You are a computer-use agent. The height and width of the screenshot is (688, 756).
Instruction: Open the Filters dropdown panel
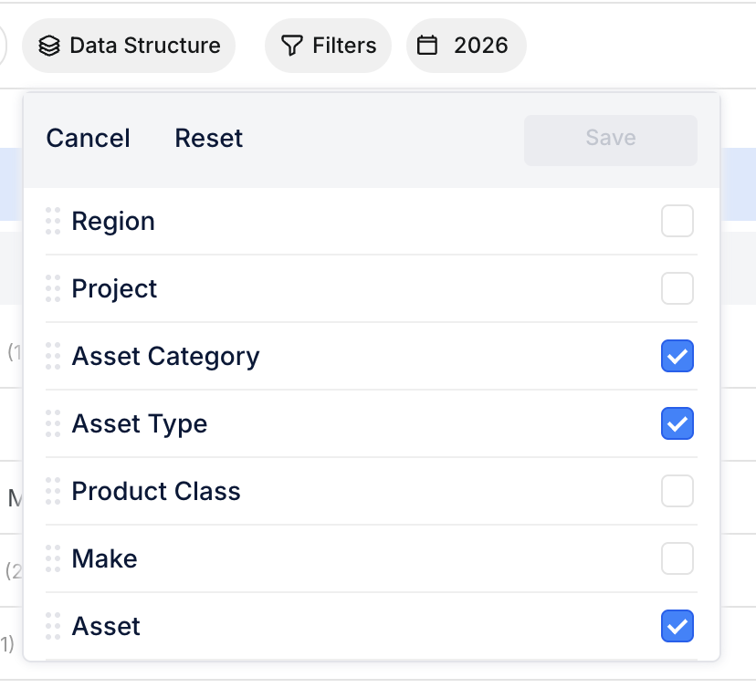click(x=327, y=45)
